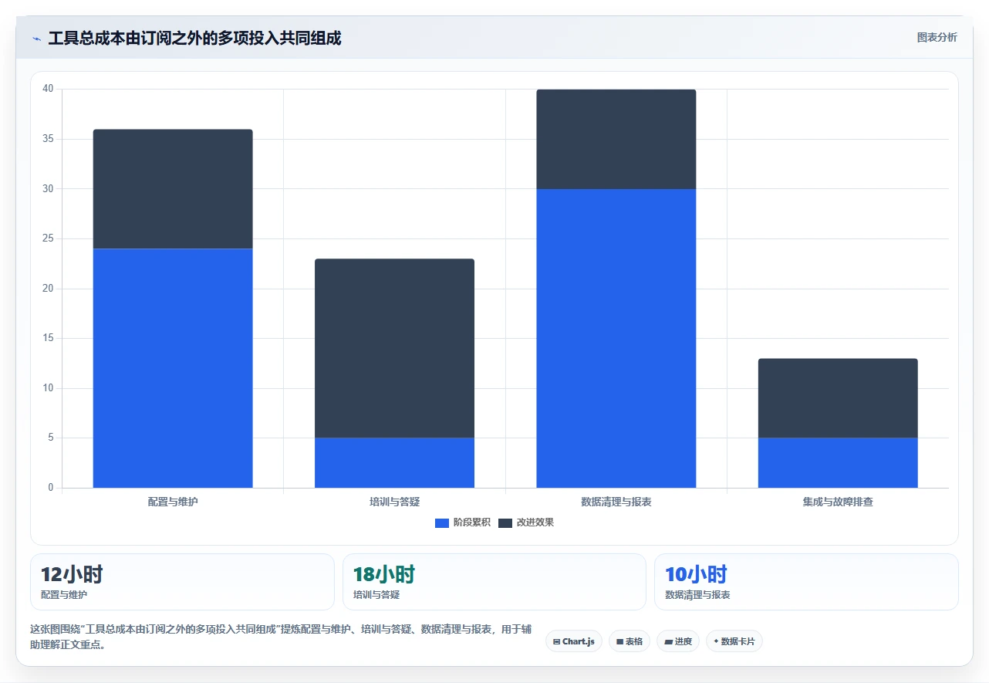989x683 pixels.
Task: Click the sparkle icon in 数据卡片 chip
Action: click(x=717, y=641)
